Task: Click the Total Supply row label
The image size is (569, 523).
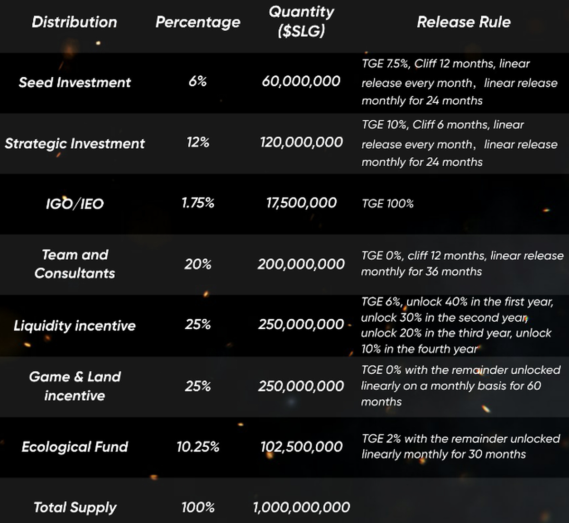Action: coord(74,507)
